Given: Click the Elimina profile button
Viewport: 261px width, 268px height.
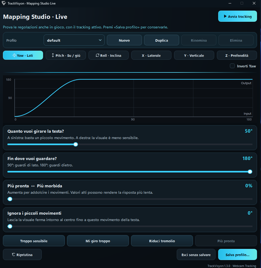Looking at the screenshot, I should coord(236,40).
